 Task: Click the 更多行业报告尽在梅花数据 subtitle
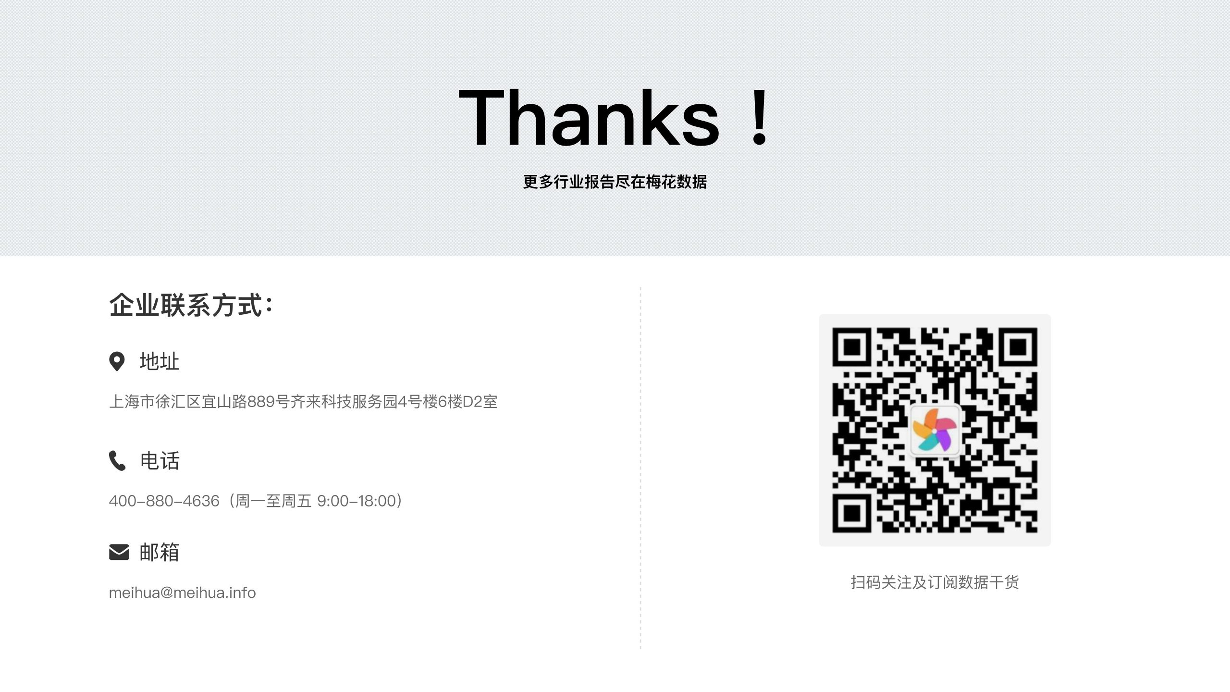pyautogui.click(x=615, y=182)
